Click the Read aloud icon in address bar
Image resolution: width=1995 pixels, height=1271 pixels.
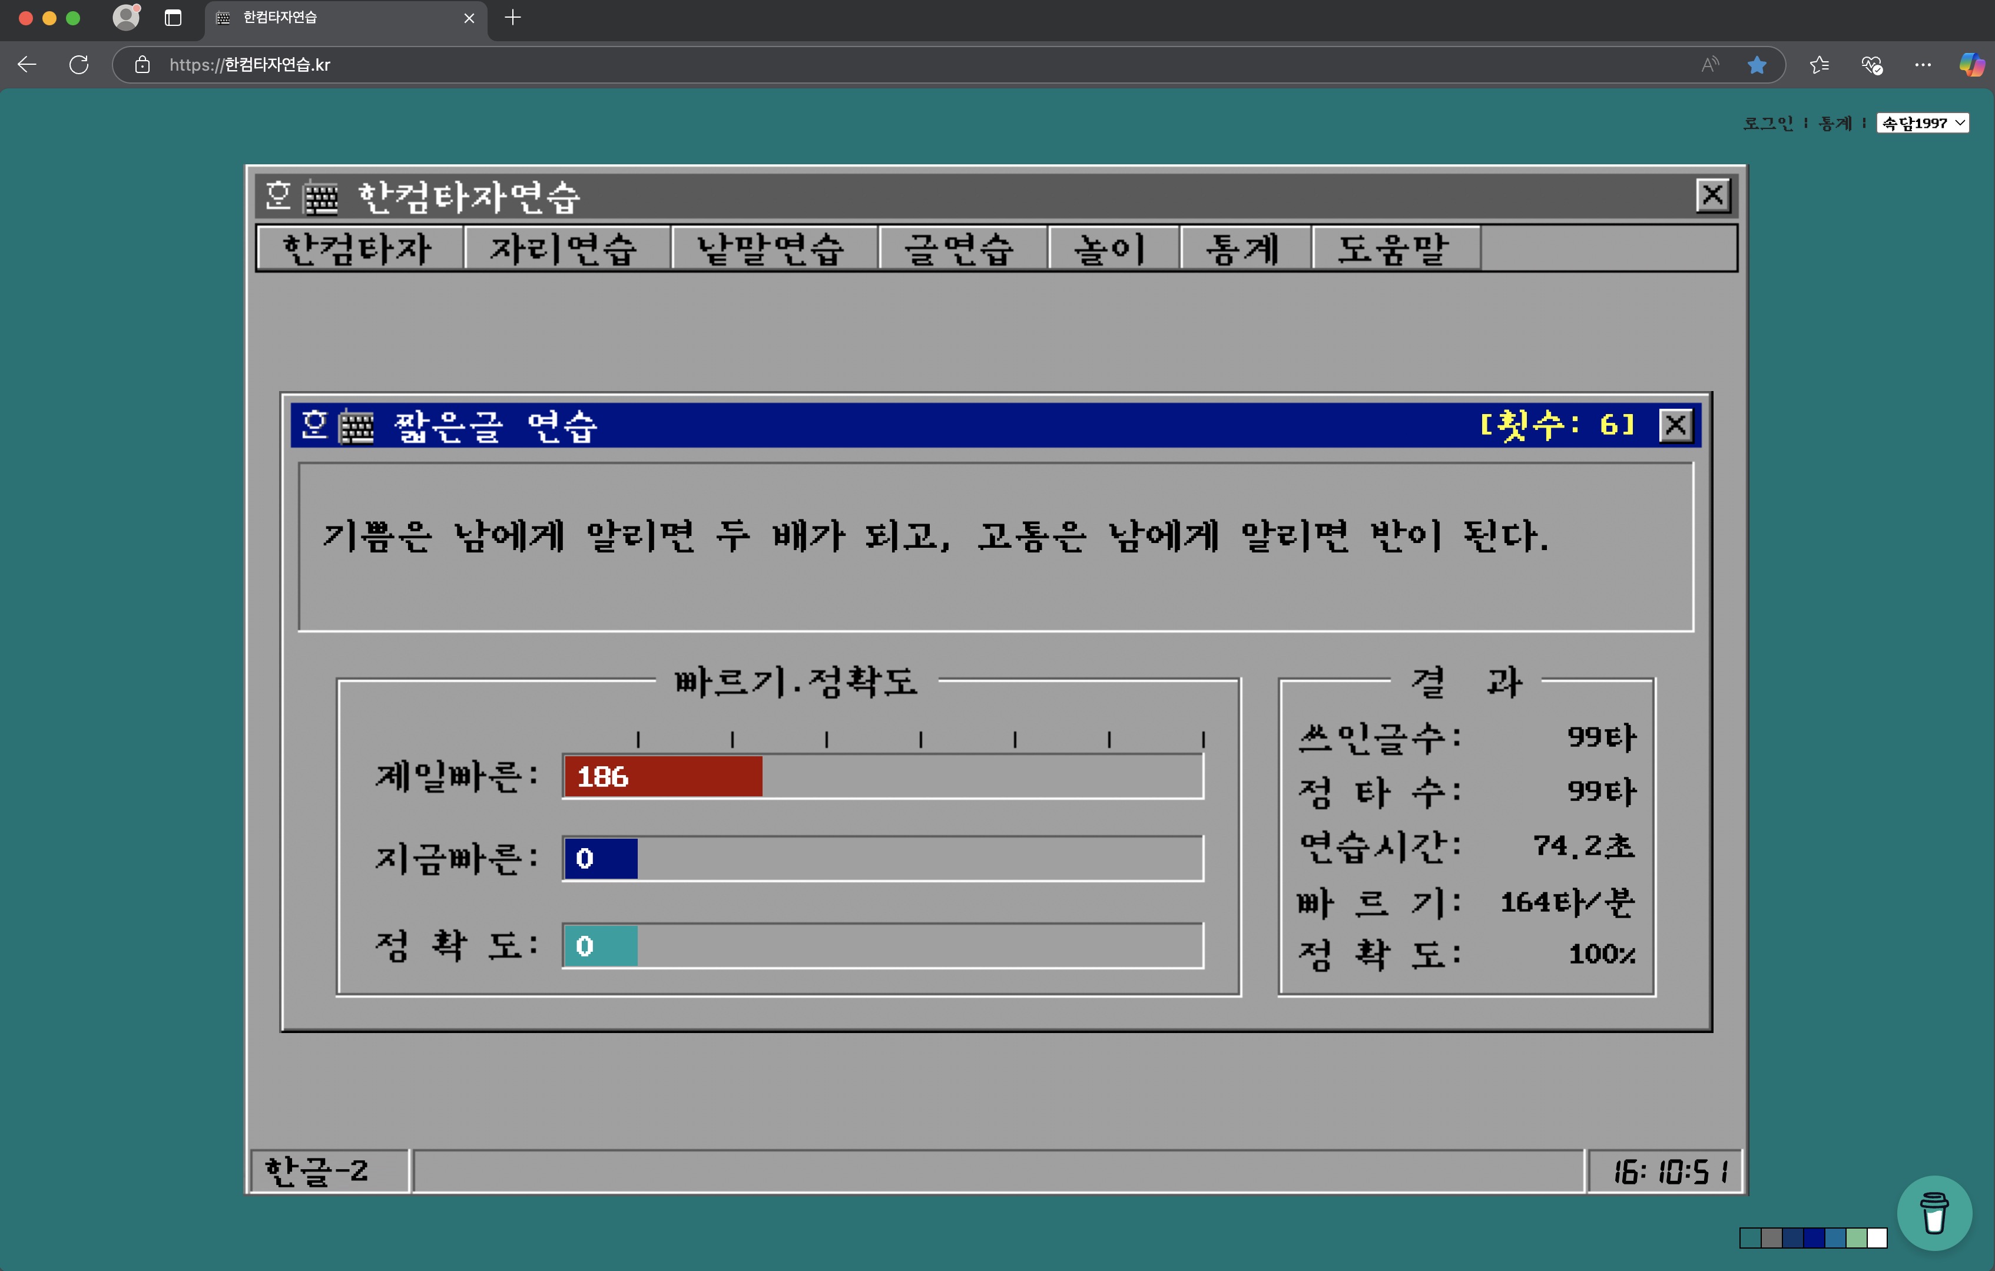coord(1710,65)
